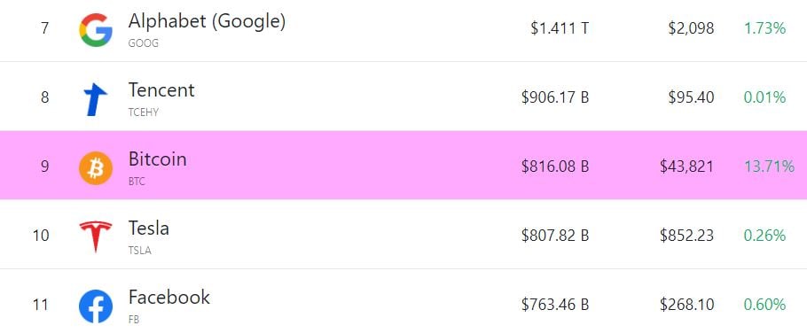Open the Tencent company link
The height and width of the screenshot is (333, 807).
coord(161,90)
